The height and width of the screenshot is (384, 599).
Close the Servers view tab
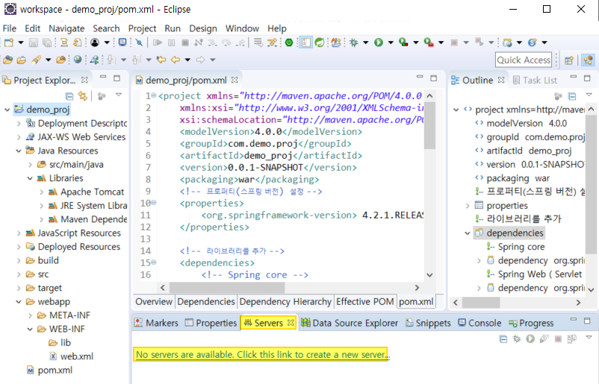tap(291, 323)
